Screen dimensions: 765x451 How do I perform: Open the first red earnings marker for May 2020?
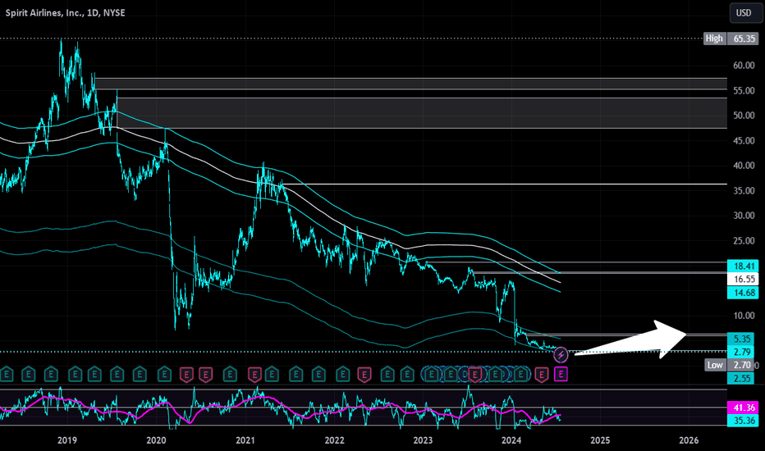click(186, 375)
